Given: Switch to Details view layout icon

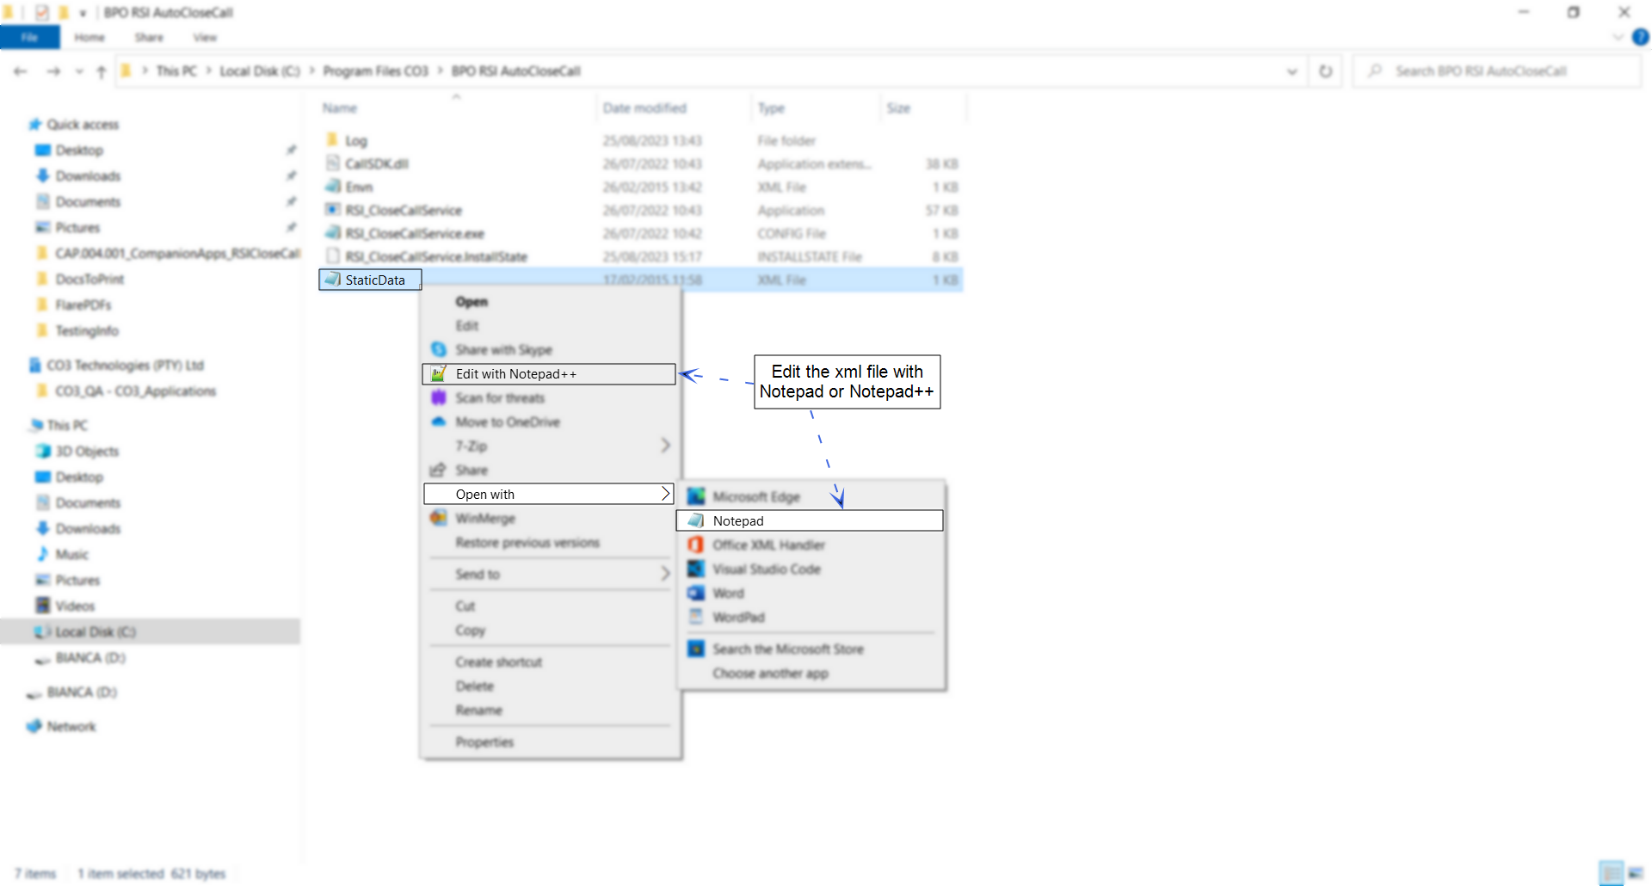Looking at the screenshot, I should click(1612, 873).
